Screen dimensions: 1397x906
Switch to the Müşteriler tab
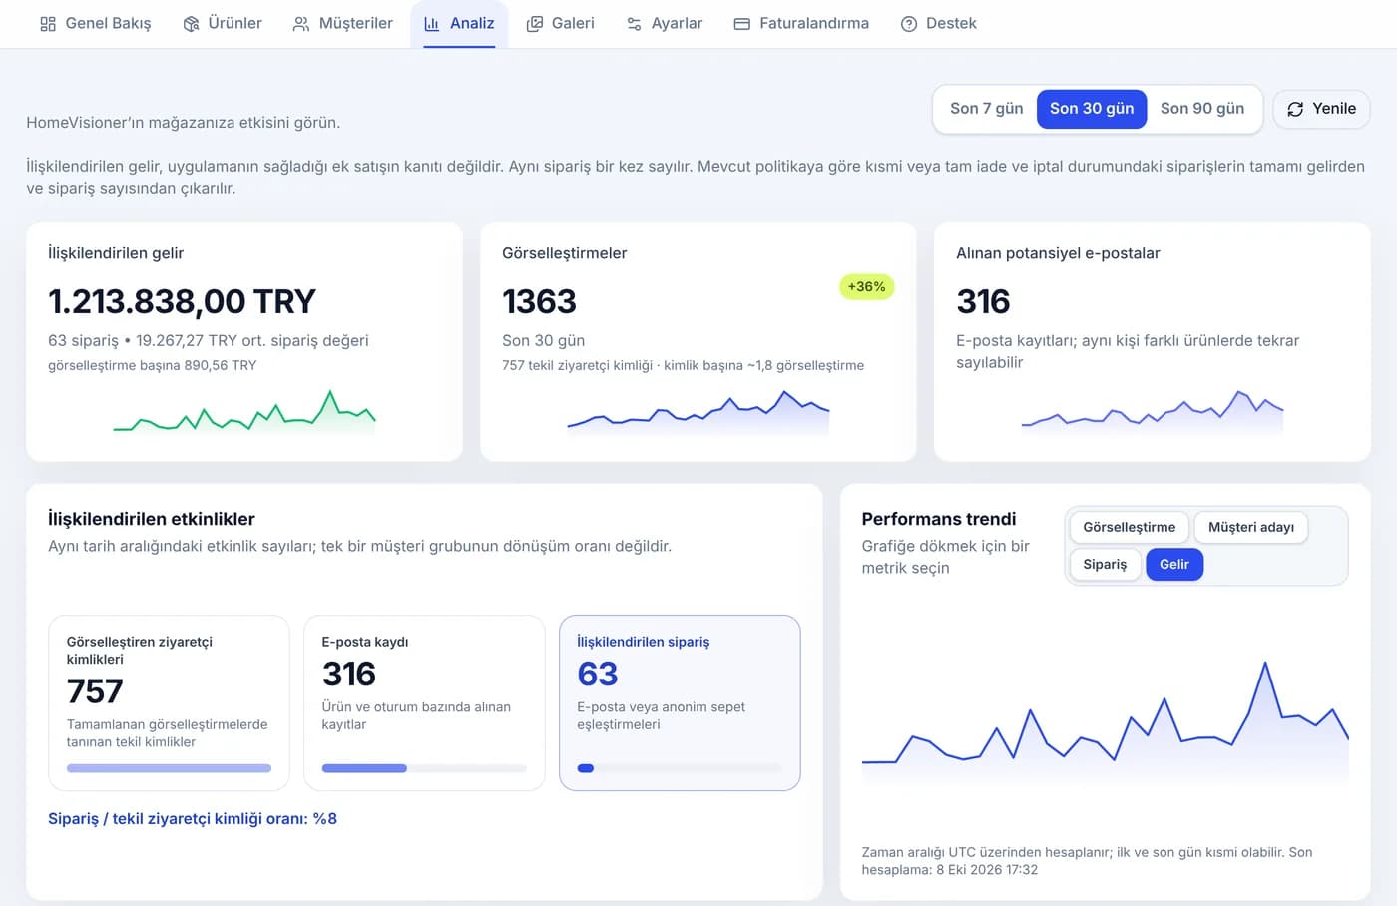pos(343,24)
